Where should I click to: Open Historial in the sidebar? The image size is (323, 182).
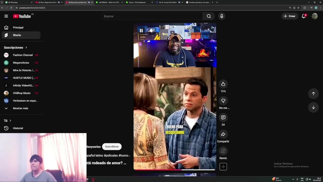pos(21,128)
